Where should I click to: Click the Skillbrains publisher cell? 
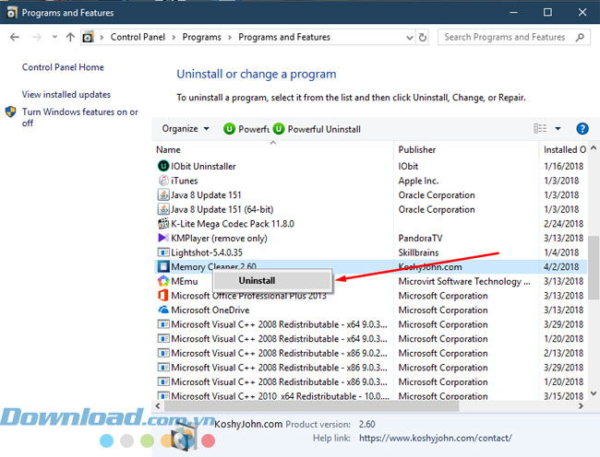coord(418,252)
